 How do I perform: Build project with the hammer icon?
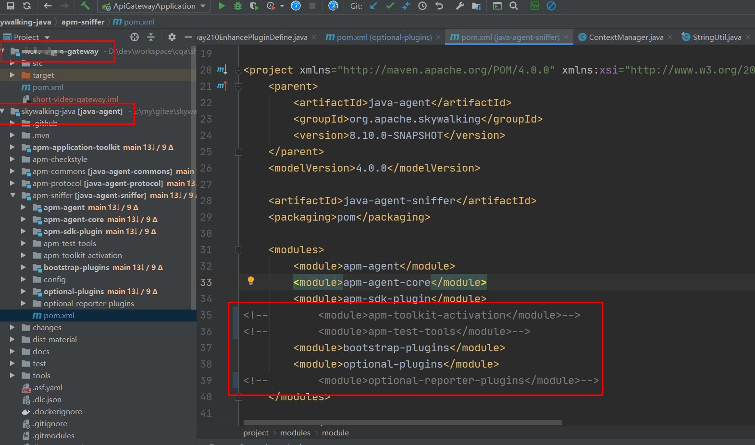click(x=85, y=6)
